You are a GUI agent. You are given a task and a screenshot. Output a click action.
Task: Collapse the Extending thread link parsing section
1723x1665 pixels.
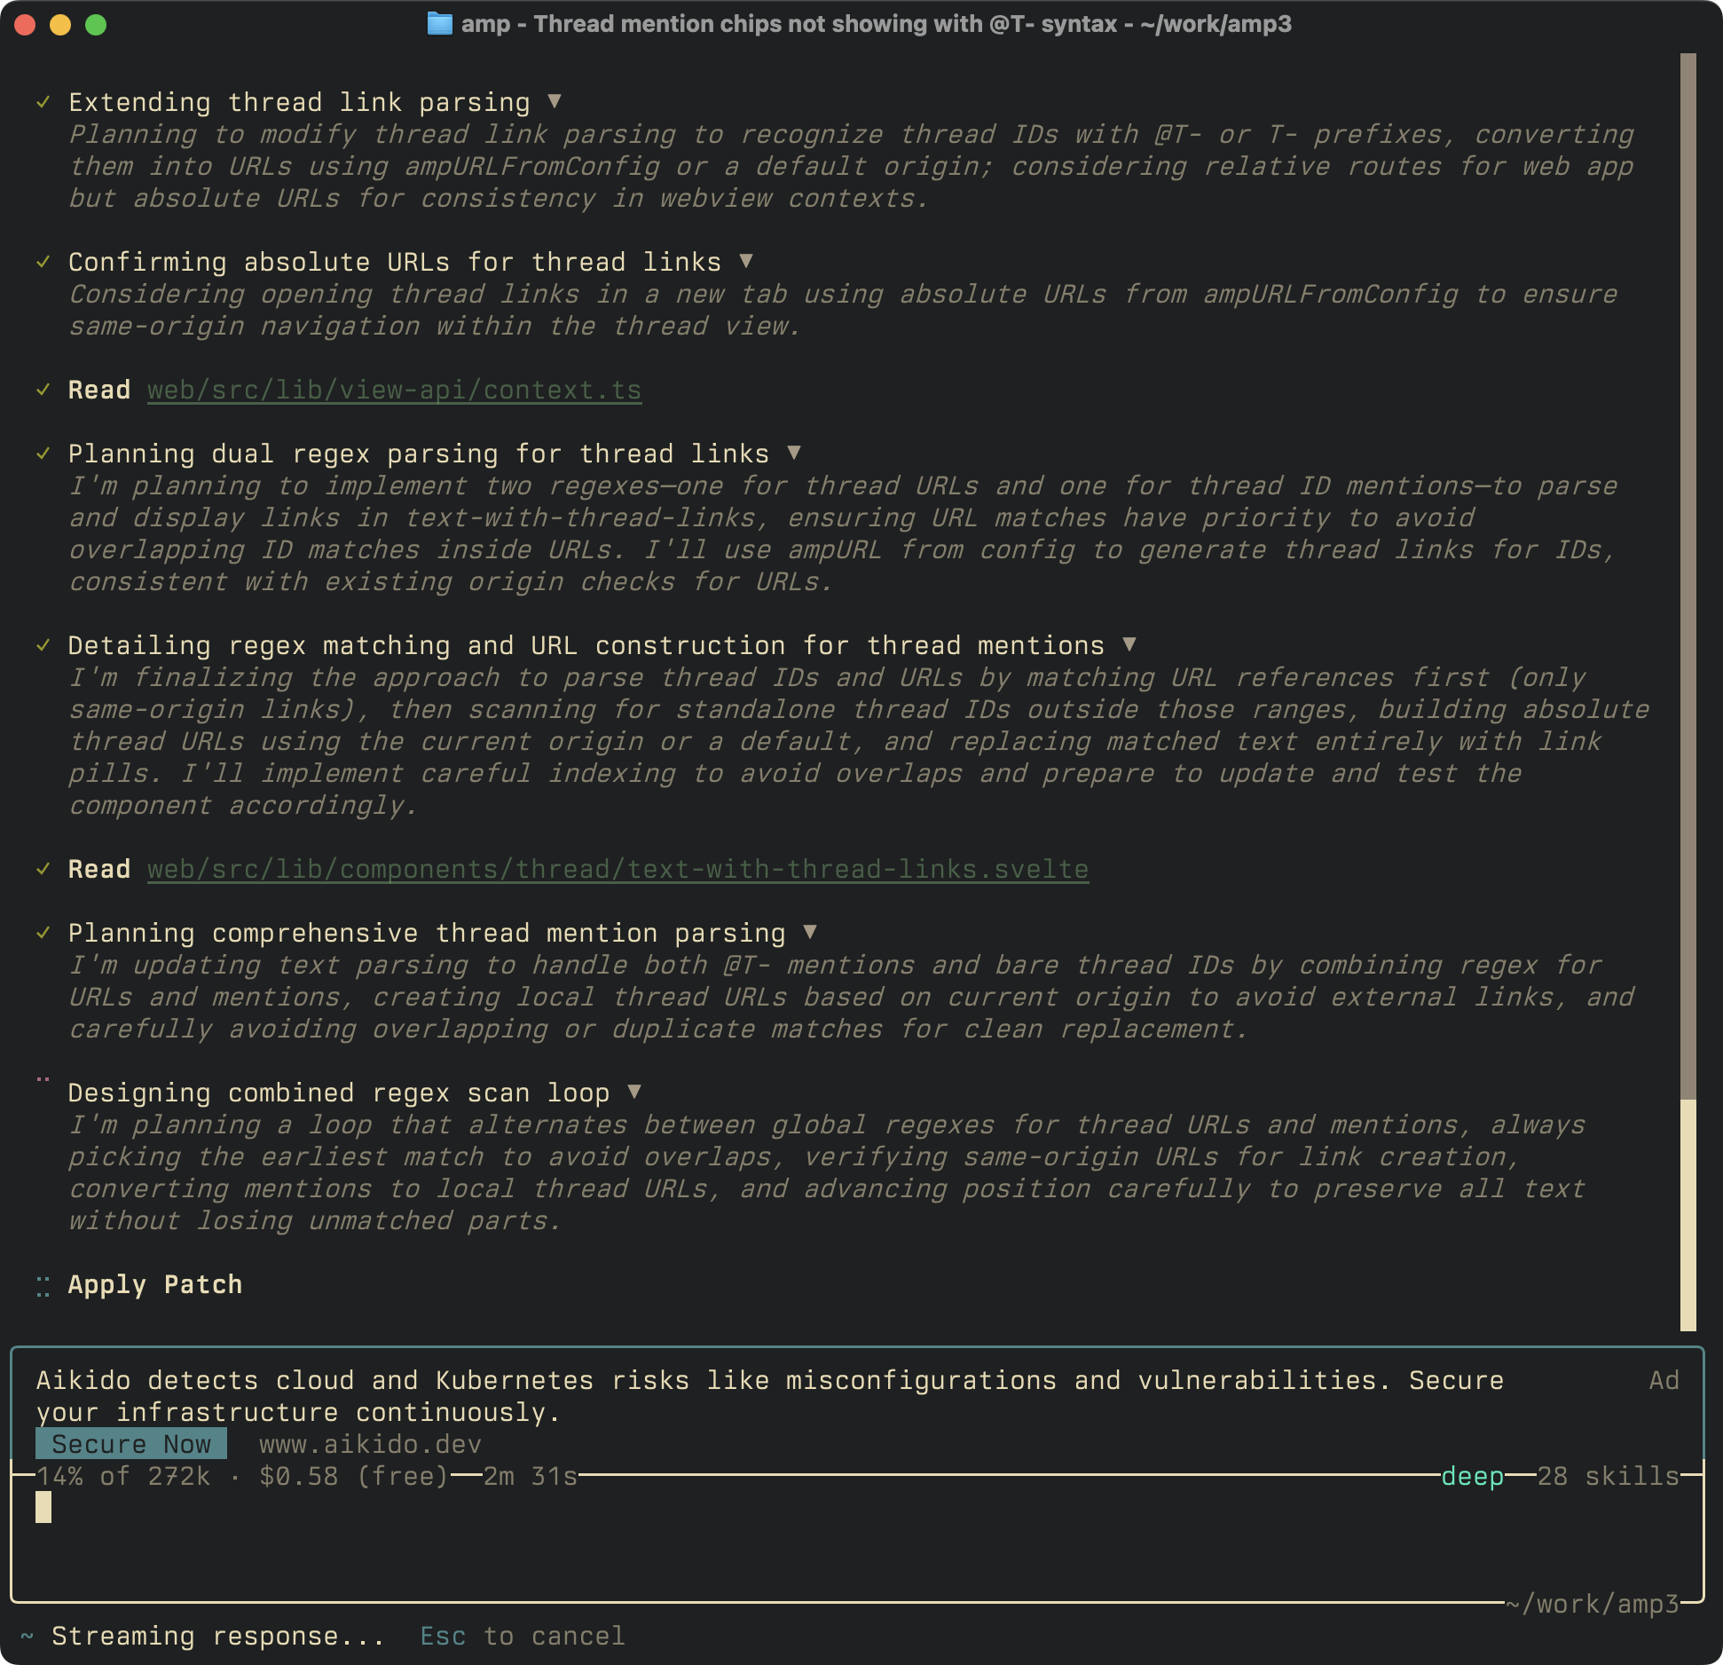555,101
